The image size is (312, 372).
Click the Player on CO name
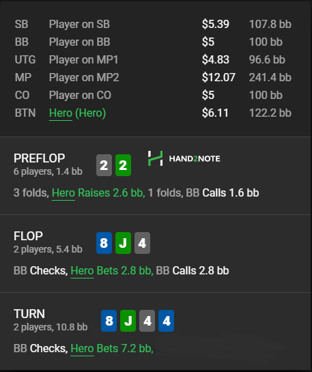click(x=80, y=95)
